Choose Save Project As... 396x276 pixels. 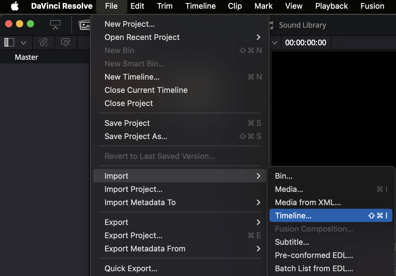tap(179, 136)
